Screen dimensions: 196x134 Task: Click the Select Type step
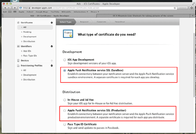click(66, 22)
